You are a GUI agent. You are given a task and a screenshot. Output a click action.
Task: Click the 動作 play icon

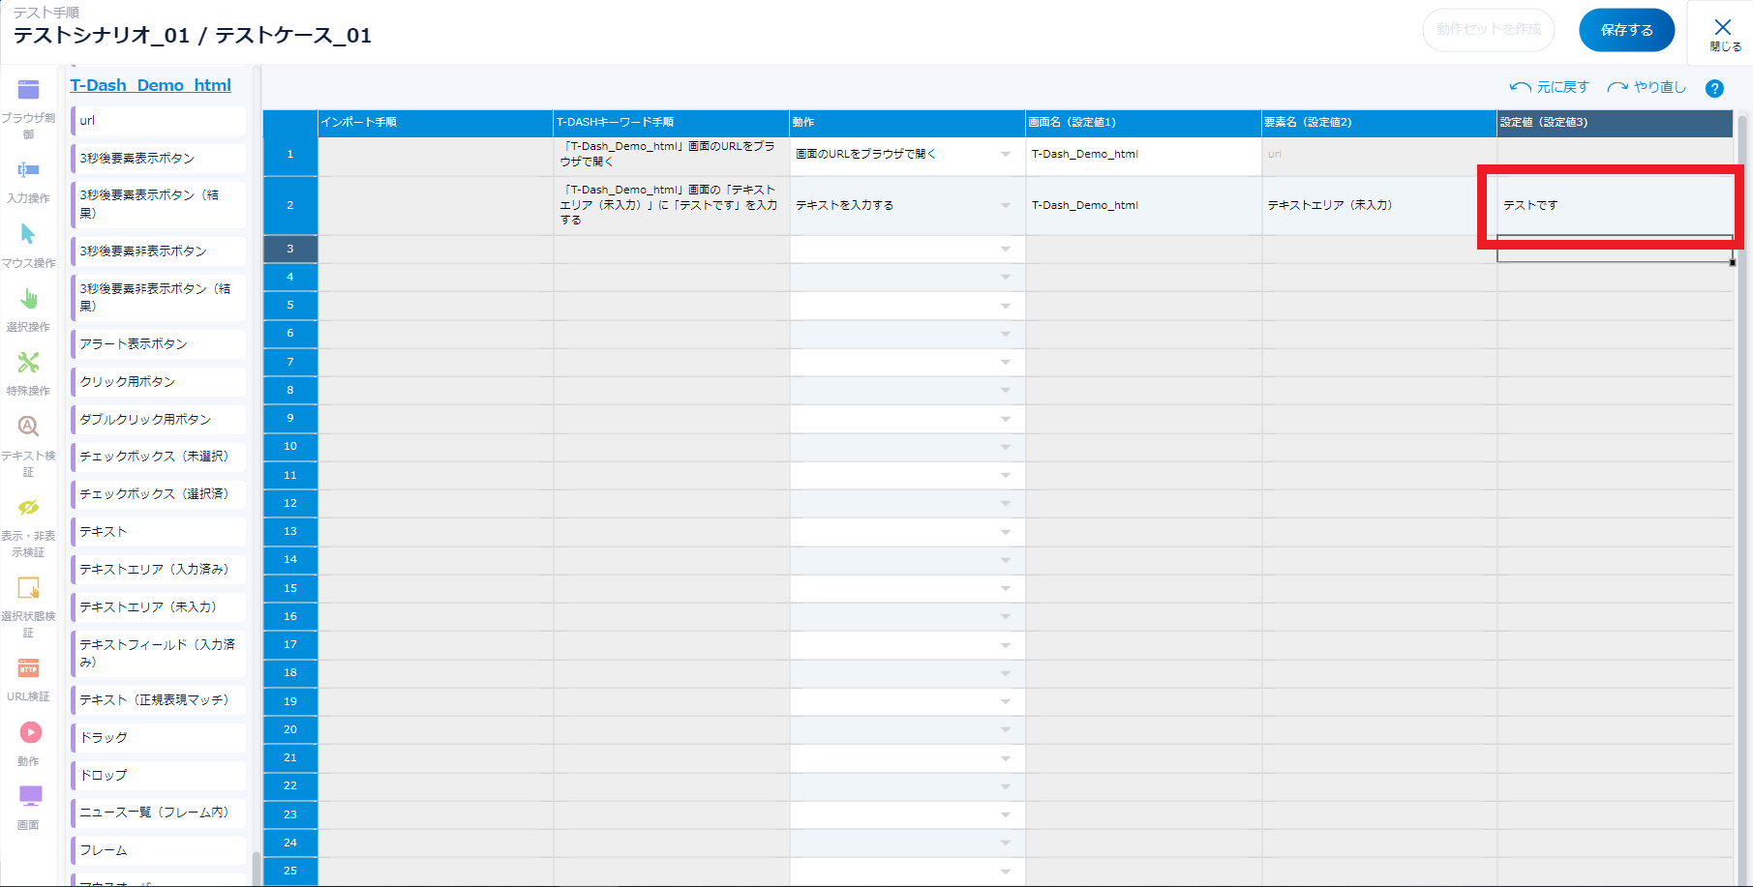coord(30,733)
